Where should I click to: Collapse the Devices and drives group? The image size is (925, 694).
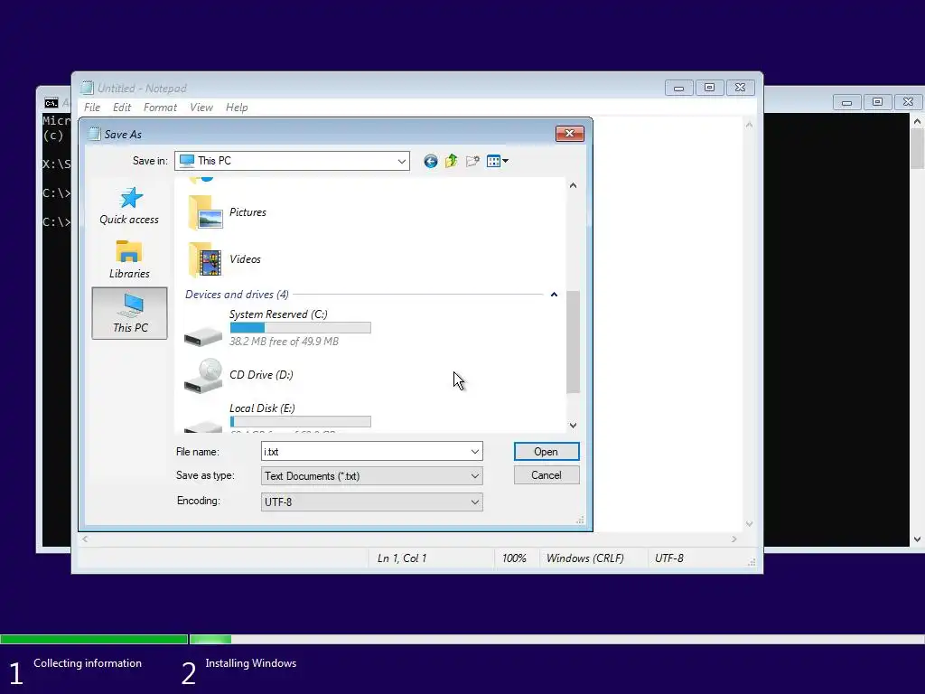pyautogui.click(x=554, y=295)
